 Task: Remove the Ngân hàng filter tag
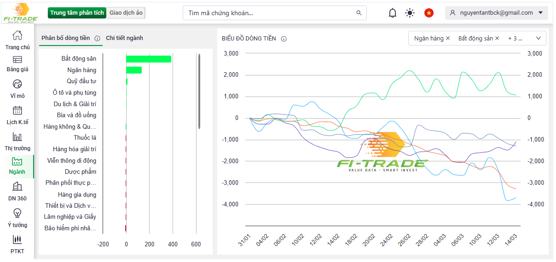pyautogui.click(x=448, y=39)
